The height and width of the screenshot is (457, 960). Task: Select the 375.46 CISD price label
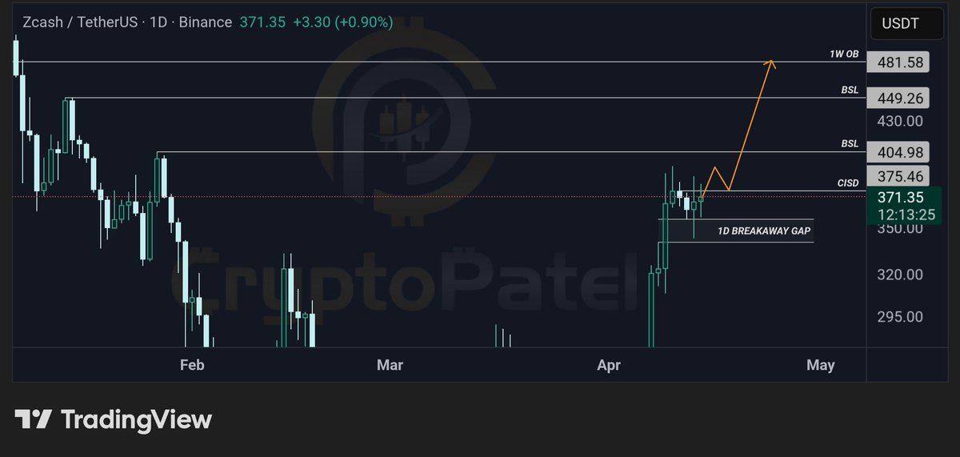pos(900,176)
